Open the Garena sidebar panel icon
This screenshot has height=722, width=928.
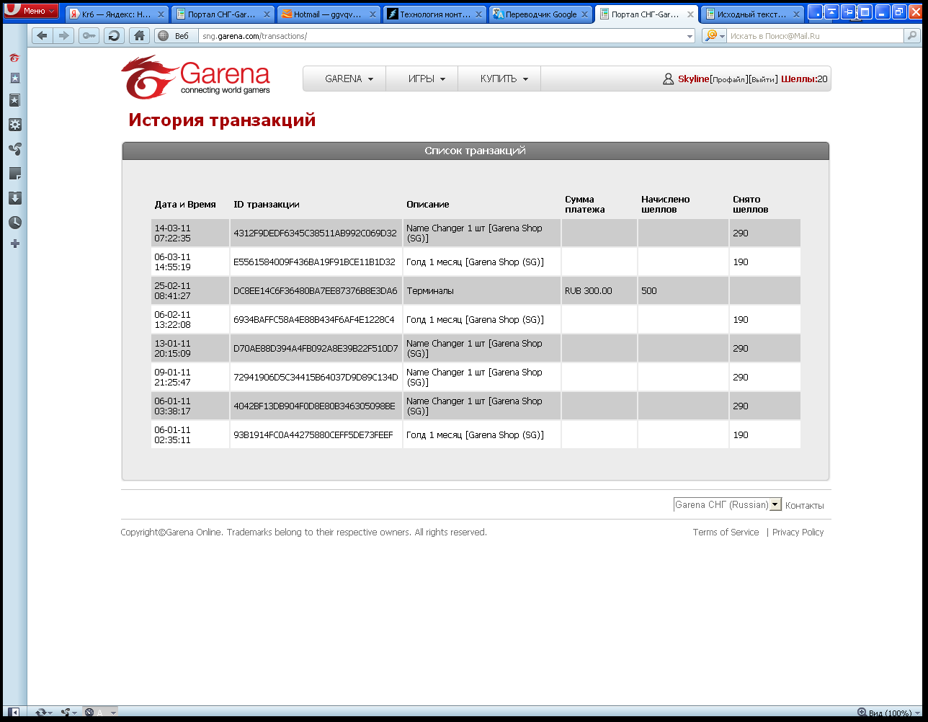[x=14, y=58]
